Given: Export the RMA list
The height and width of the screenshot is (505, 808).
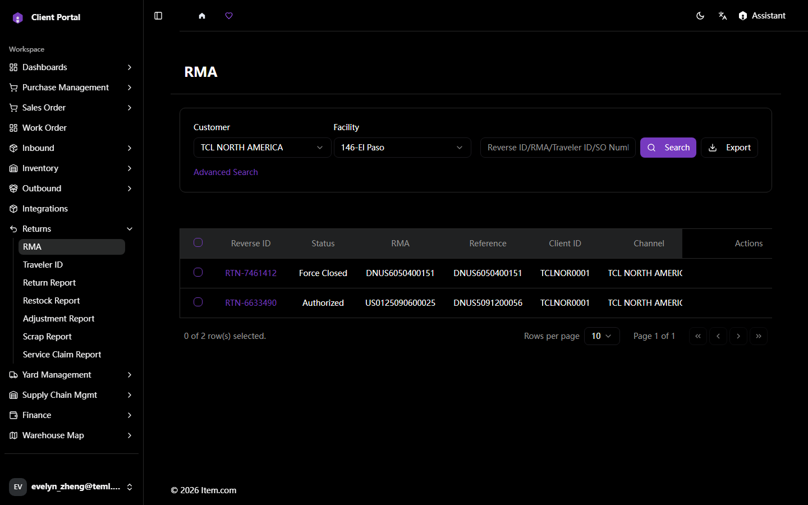Looking at the screenshot, I should [x=729, y=148].
